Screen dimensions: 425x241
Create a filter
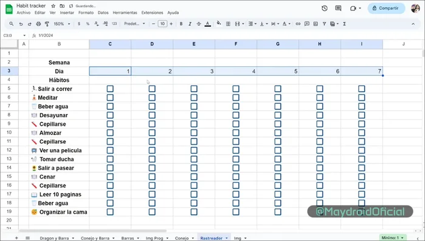(324, 24)
